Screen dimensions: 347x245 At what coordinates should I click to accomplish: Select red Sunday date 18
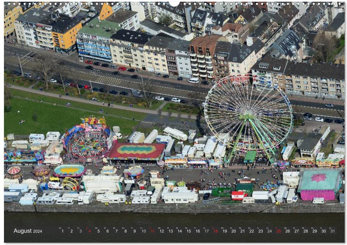point(216,231)
